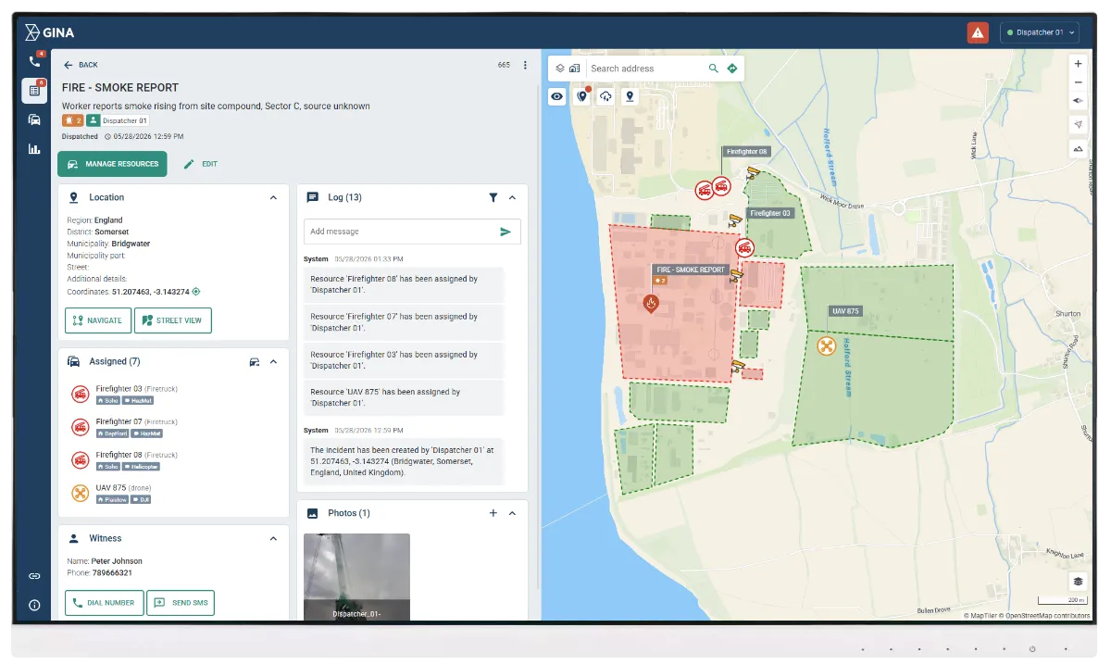Click log entry about 'UAV 875' assignment
The height and width of the screenshot is (665, 1111).
404,397
